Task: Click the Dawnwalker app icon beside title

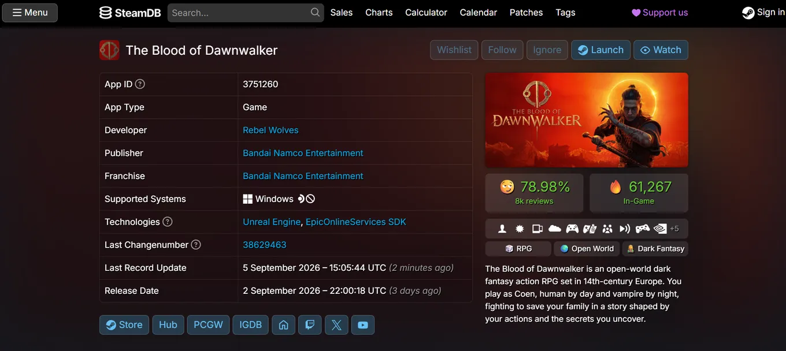Action: 109,50
